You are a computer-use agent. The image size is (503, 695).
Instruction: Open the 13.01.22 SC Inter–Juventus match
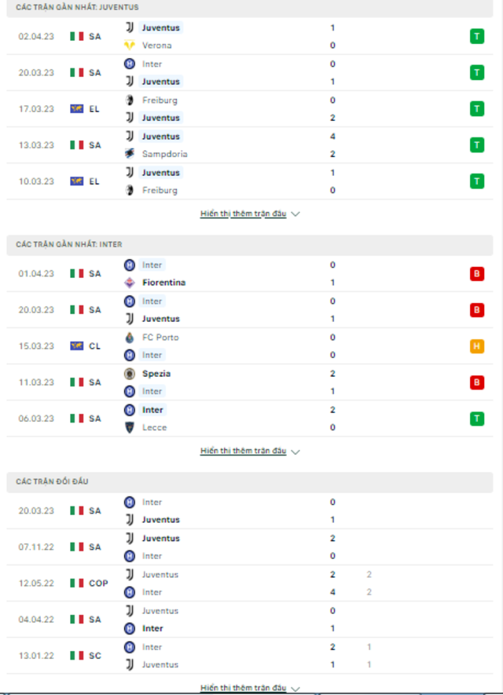(x=250, y=656)
